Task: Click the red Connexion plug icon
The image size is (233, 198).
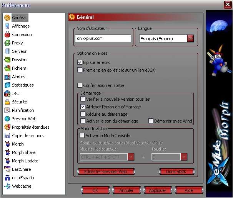Action: (x=7, y=34)
